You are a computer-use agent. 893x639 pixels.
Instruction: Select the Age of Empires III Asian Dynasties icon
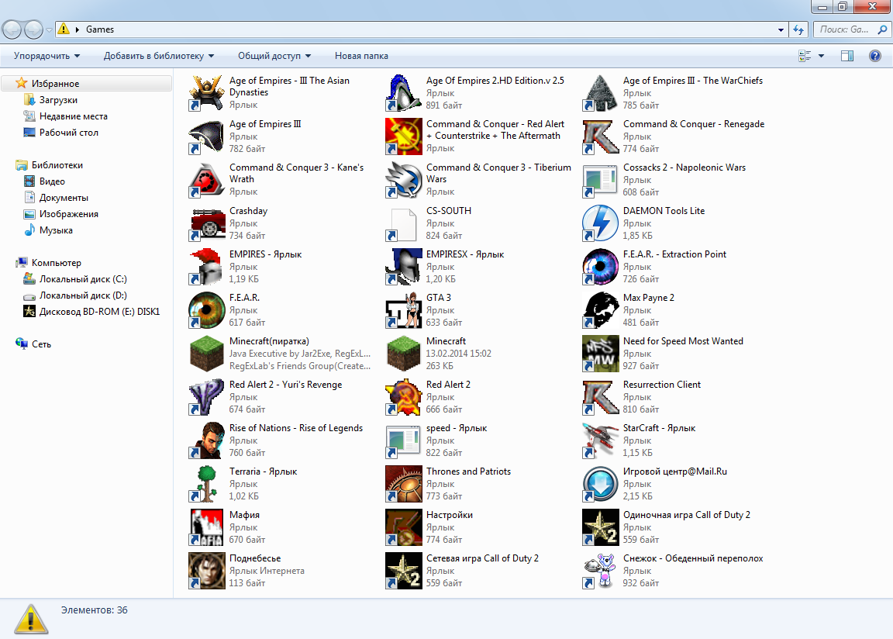[x=207, y=93]
